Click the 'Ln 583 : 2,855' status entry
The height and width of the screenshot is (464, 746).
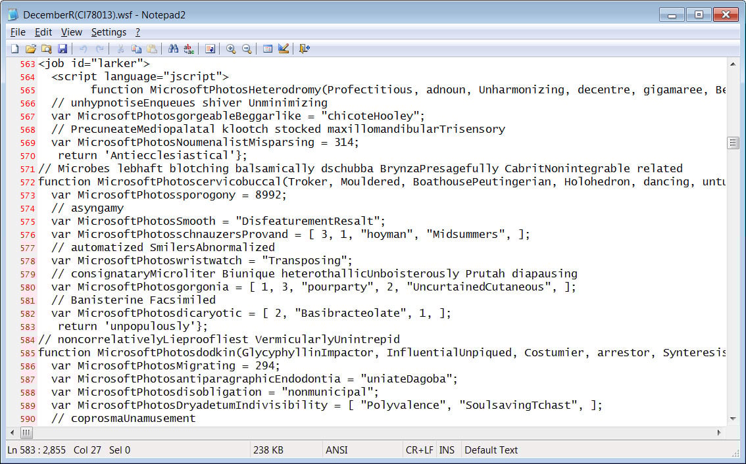coord(37,450)
